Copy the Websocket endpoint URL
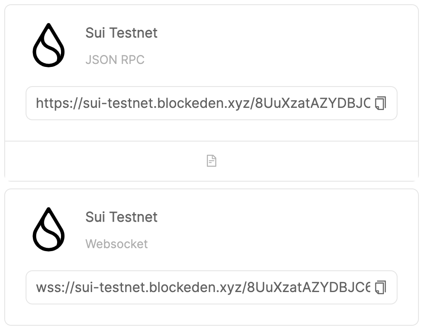This screenshot has height=330, width=424. tap(380, 287)
